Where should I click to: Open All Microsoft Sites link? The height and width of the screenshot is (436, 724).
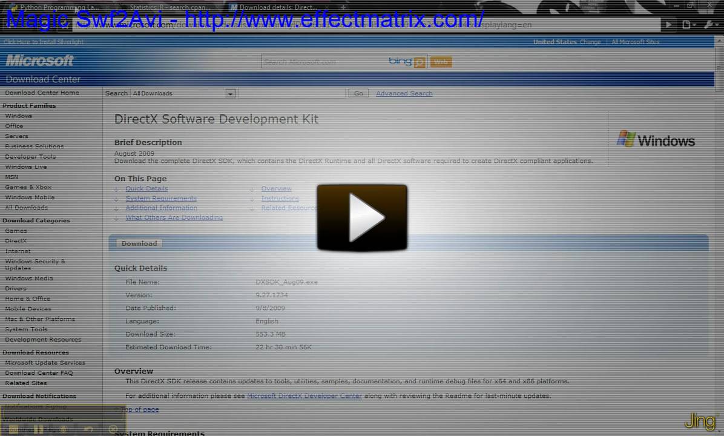tap(636, 42)
